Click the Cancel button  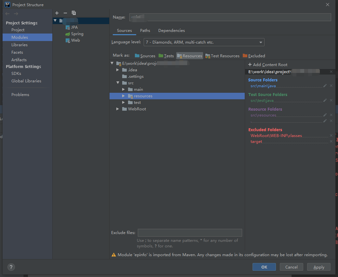(x=292, y=267)
